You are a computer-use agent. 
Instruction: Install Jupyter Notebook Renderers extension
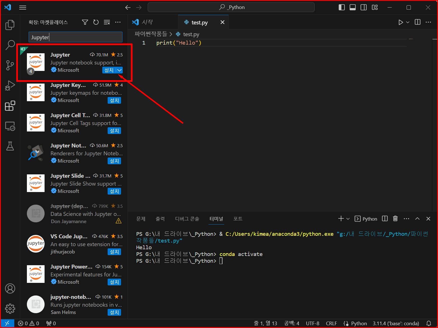114,161
